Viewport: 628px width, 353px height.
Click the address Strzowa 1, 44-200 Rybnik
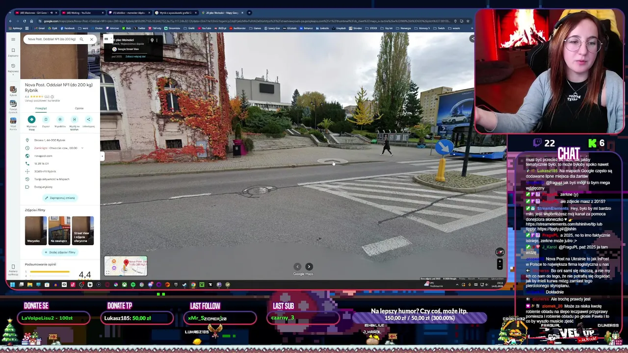pyautogui.click(x=50, y=140)
